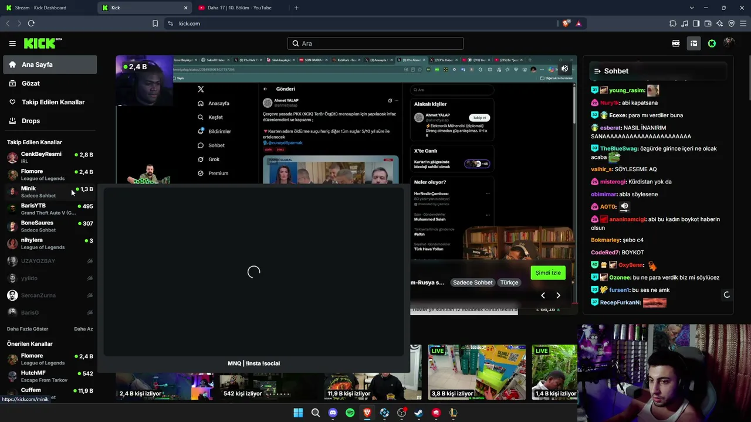
Task: Open Brave Shields lion icon
Action: 566,23
